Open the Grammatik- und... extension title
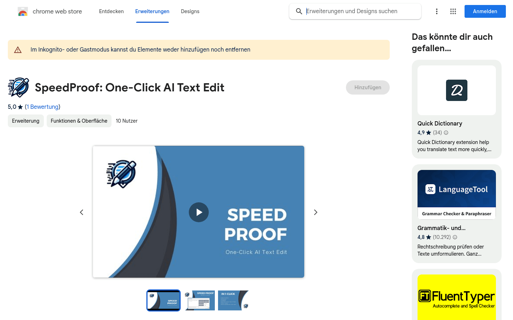This screenshot has height=320, width=513. (x=441, y=228)
